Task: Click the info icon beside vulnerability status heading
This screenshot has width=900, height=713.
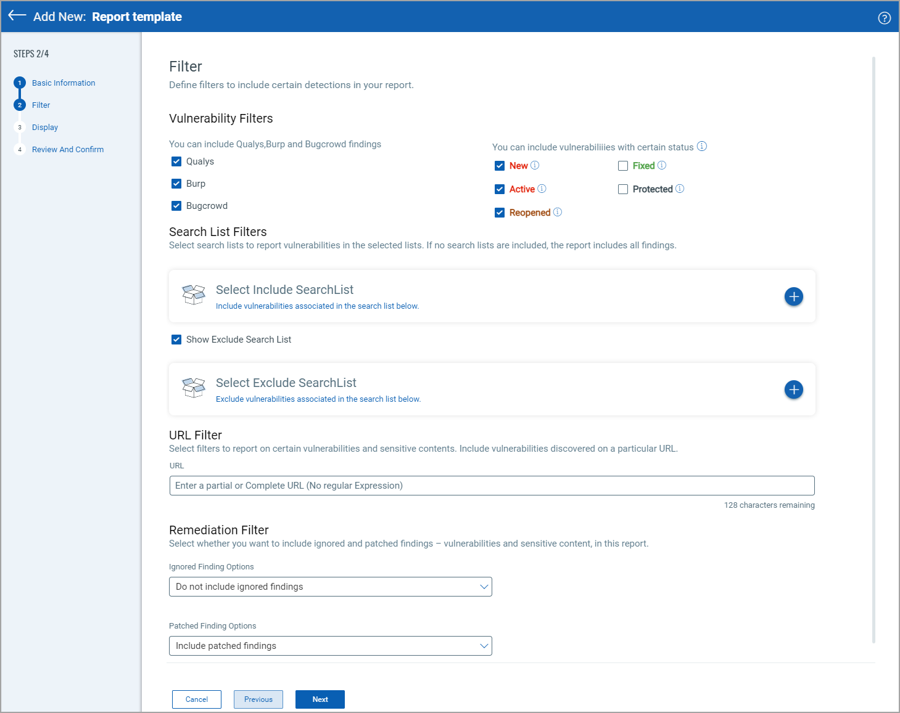Action: [701, 147]
